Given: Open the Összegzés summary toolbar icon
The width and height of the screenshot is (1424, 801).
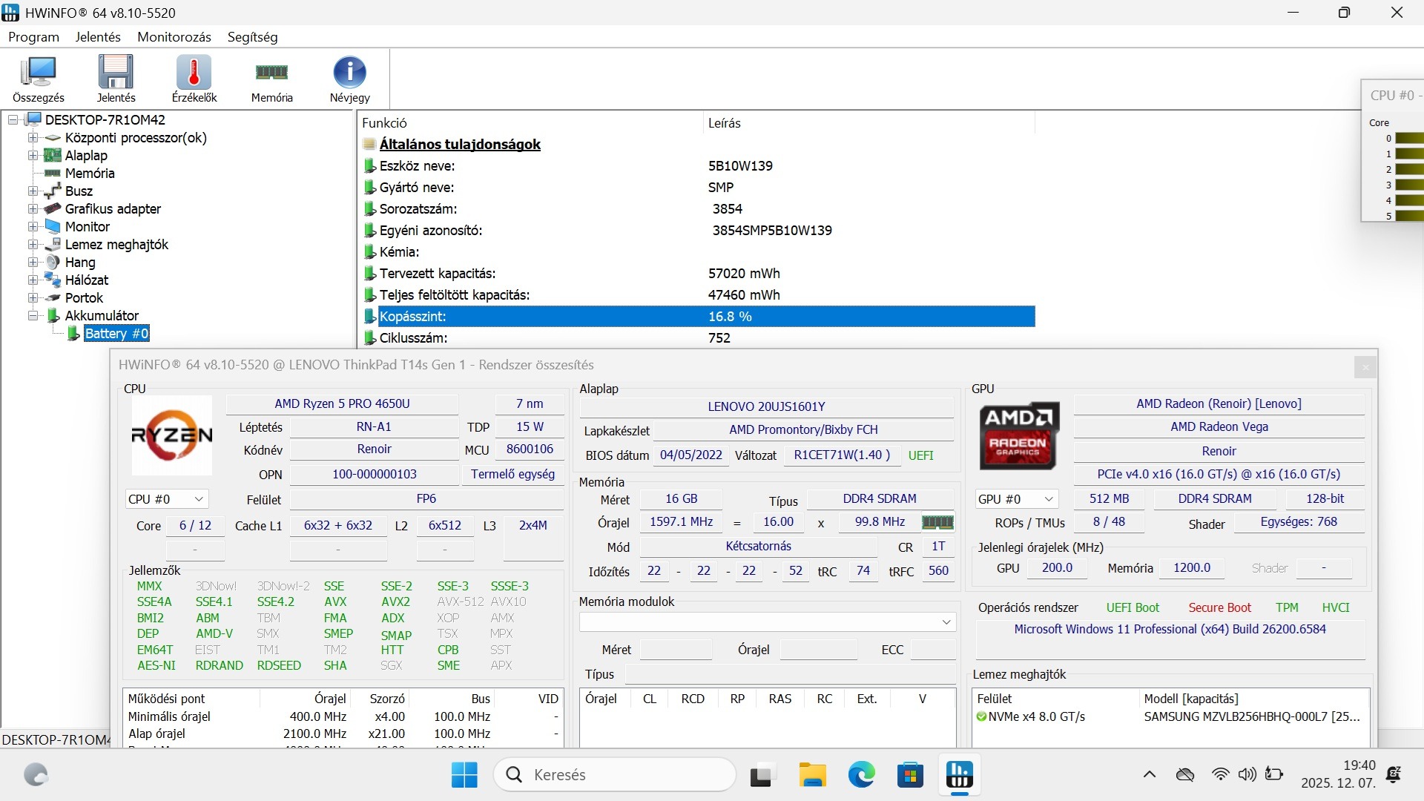Looking at the screenshot, I should [39, 78].
